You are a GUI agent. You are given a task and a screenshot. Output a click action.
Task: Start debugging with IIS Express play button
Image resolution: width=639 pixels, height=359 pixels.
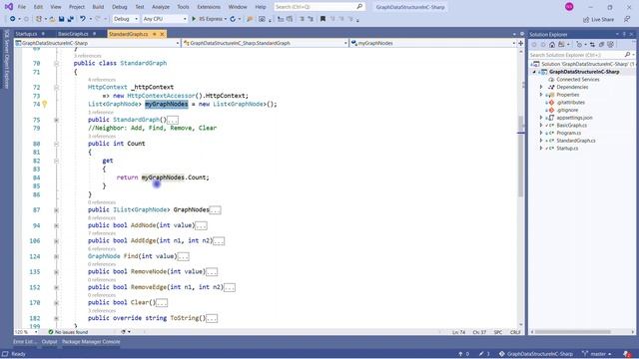194,19
